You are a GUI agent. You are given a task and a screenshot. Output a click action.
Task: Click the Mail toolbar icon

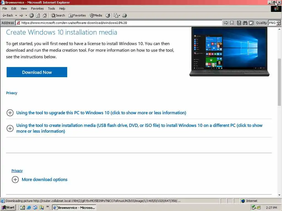coord(116,15)
